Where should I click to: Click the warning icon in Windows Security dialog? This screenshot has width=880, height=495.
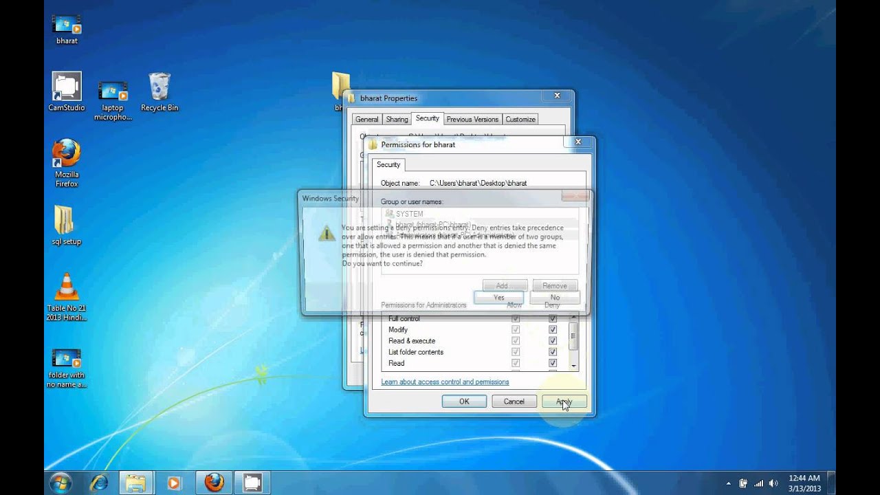327,234
